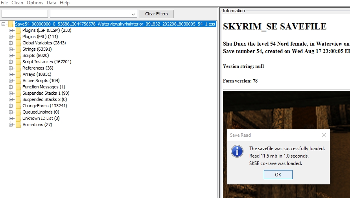Viewport: 350px width, 198px height.
Task: Open the Help menu
Action: tap(64, 3)
